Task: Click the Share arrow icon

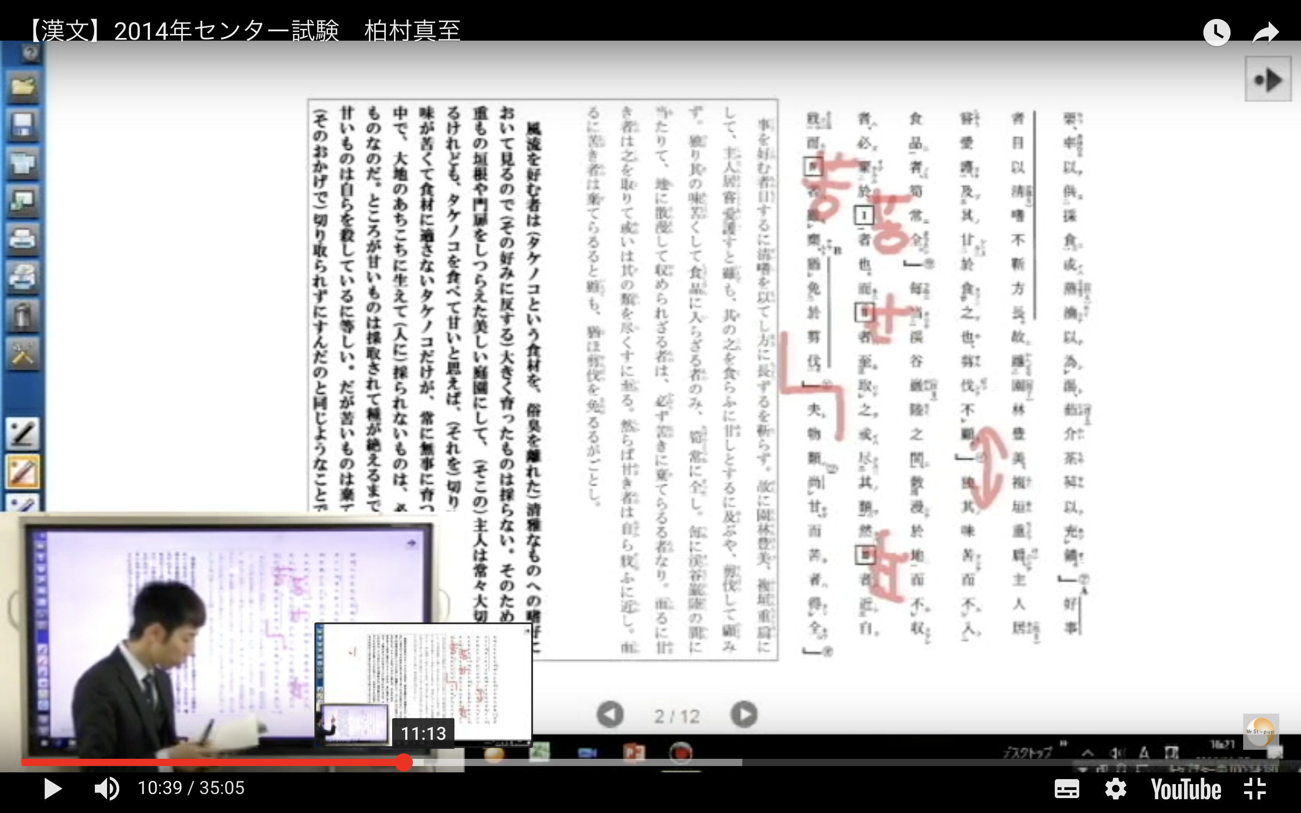Action: (1264, 33)
